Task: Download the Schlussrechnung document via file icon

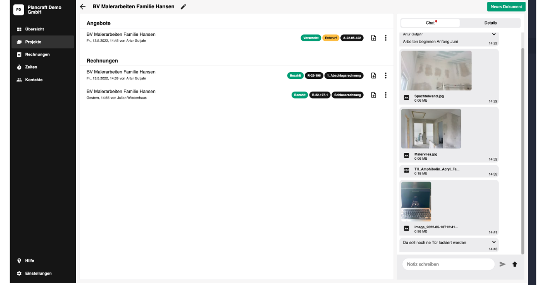Action: point(374,95)
